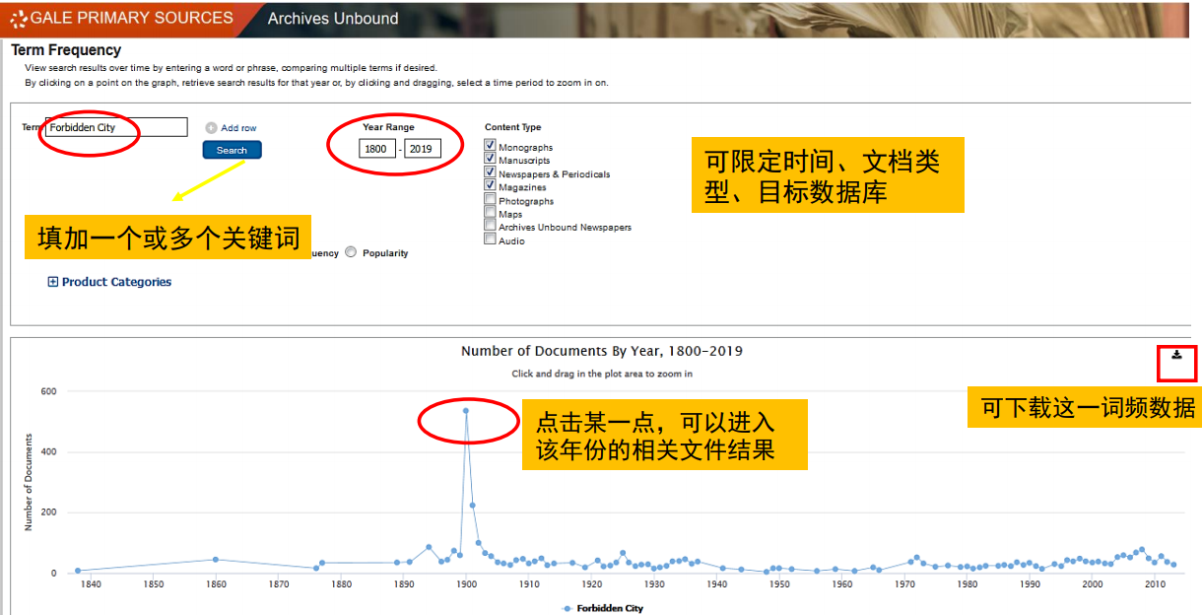The height and width of the screenshot is (615, 1202).
Task: Toggle Forbidden City series in legend
Action: (602, 608)
